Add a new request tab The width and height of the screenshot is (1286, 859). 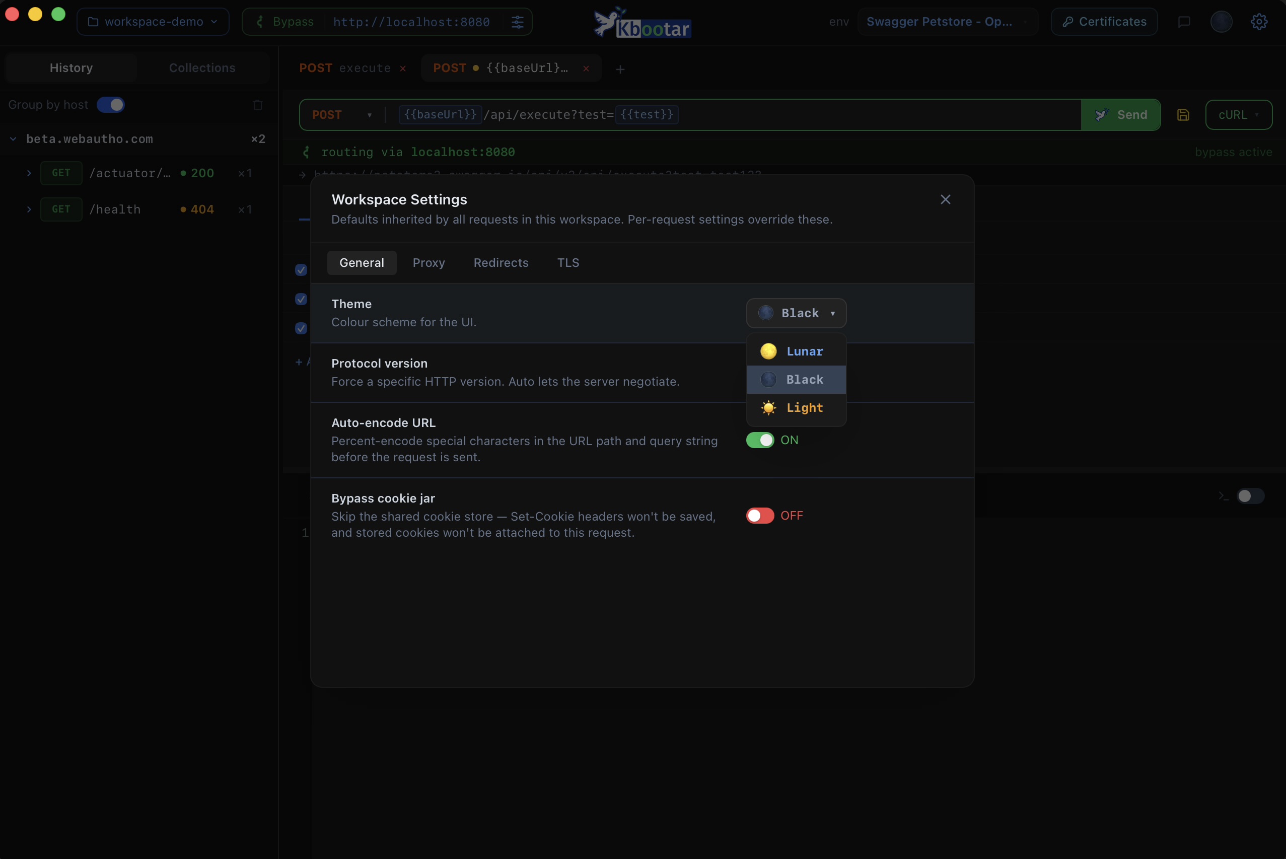(x=620, y=69)
